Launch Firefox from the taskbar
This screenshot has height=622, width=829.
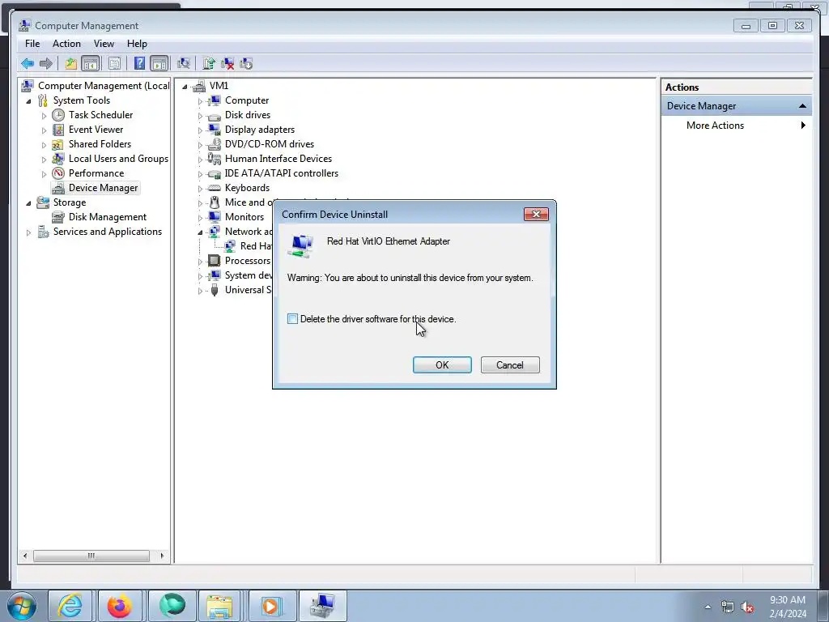click(x=120, y=606)
